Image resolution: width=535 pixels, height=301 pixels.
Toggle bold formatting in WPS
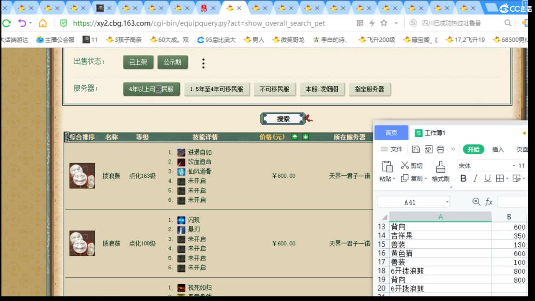pyautogui.click(x=463, y=179)
